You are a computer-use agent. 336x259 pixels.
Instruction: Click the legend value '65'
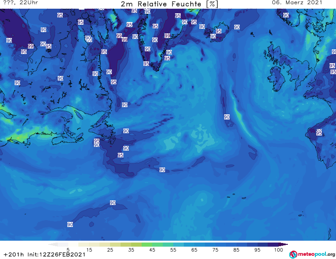194,250
